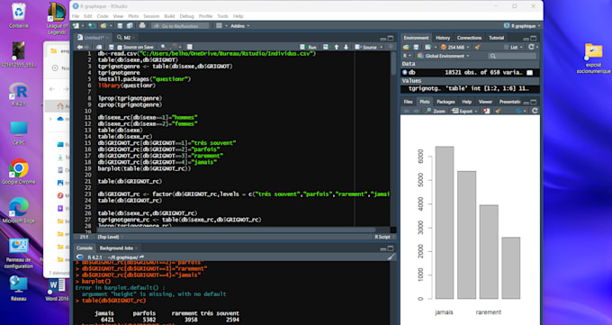This screenshot has width=612, height=325.
Task: Go to next section with down arrow
Action: tap(346, 47)
